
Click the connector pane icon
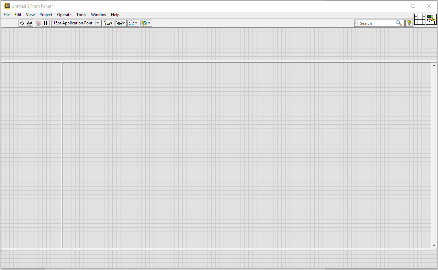click(x=419, y=19)
